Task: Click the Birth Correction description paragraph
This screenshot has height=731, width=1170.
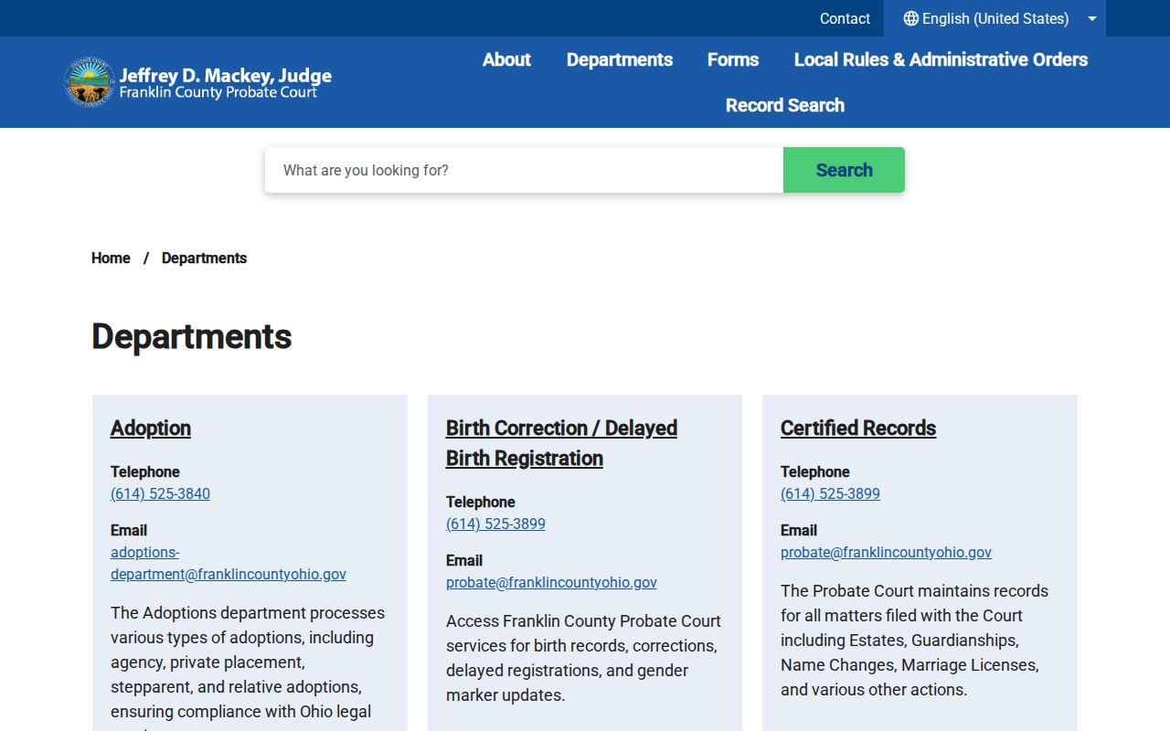Action: (583, 658)
